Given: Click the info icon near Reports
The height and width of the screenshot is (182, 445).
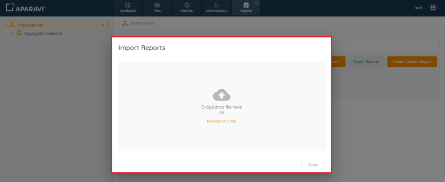Looking at the screenshot, I should tap(256, 3).
